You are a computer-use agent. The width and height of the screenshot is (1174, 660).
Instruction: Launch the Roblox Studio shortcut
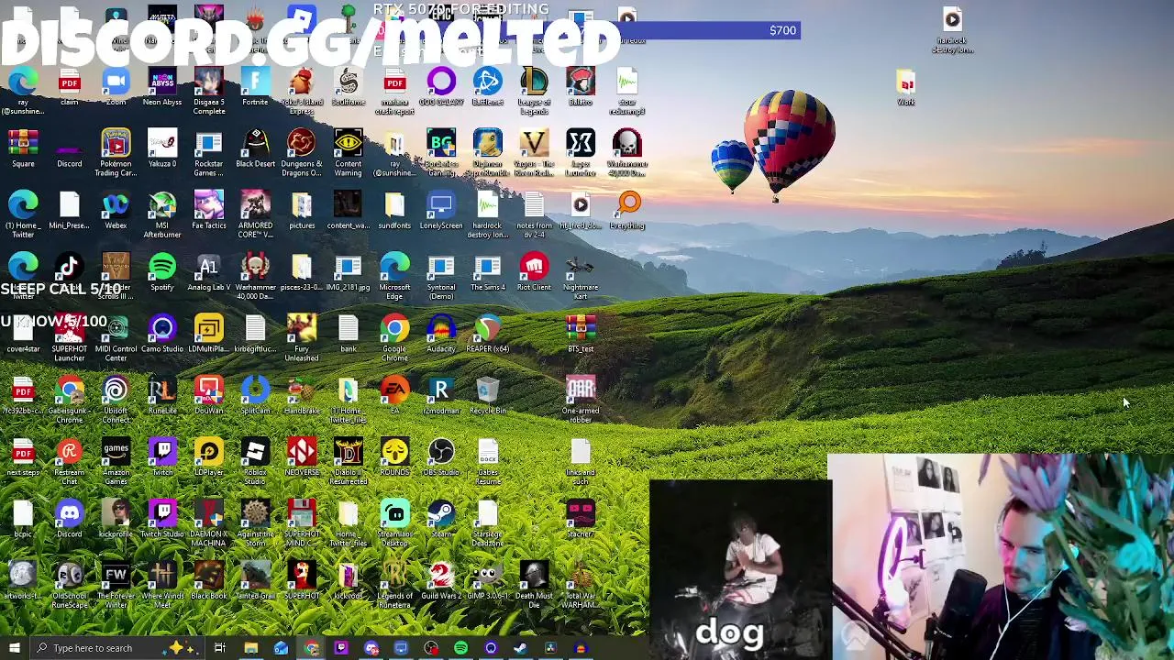255,452
